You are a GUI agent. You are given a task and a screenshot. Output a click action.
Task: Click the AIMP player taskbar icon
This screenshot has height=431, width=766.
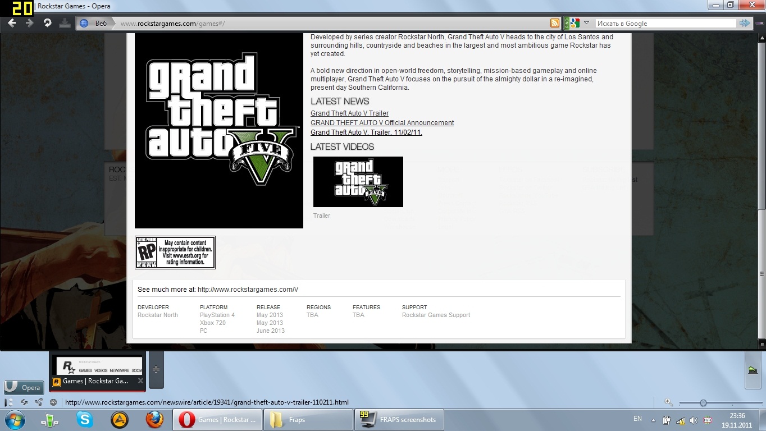(120, 419)
